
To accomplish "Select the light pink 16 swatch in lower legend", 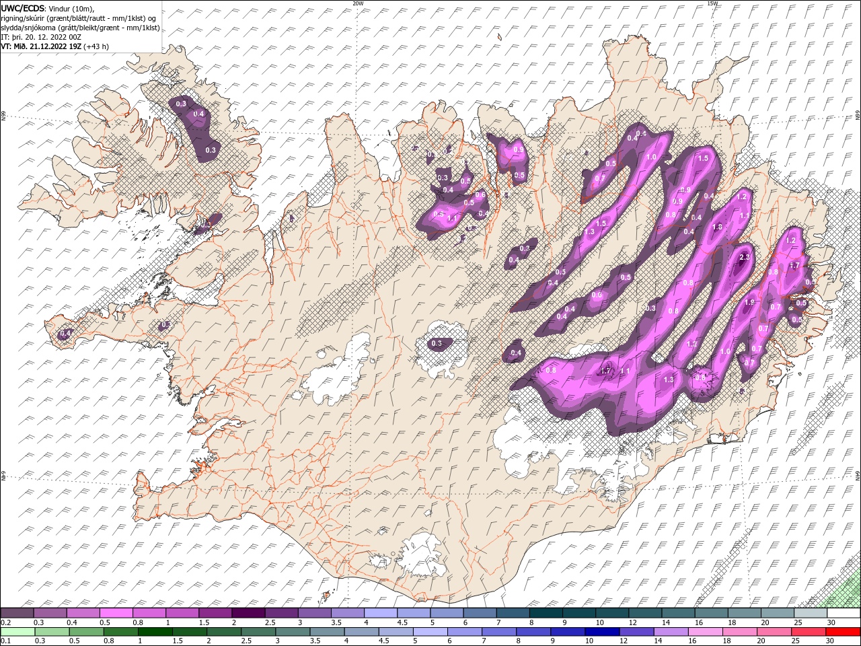I will coord(706,632).
